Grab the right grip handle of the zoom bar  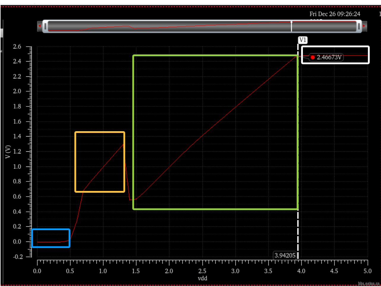[359, 26]
